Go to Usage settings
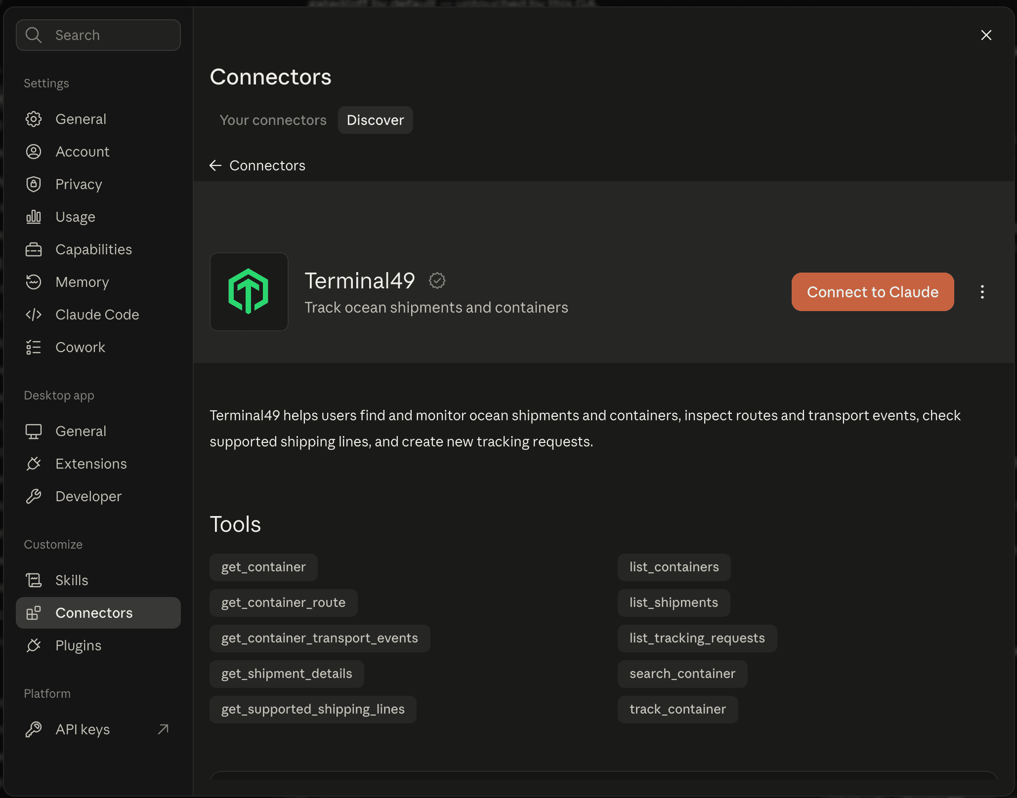Screen dimensions: 1017x798 click(98, 217)
